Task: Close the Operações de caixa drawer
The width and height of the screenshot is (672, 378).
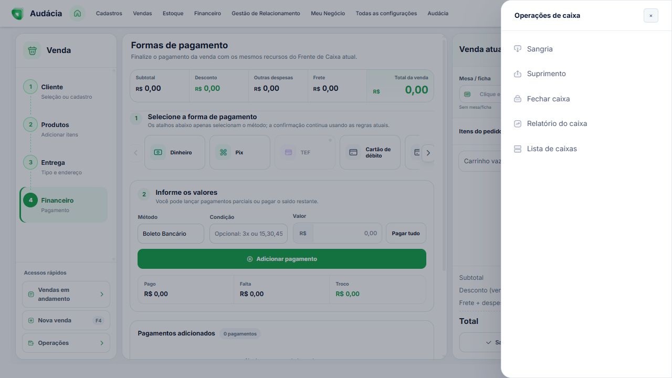Action: pyautogui.click(x=651, y=15)
